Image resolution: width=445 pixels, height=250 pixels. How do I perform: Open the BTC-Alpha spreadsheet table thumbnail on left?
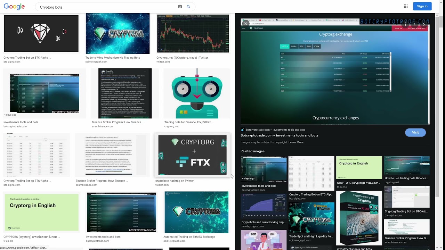tap(37, 155)
